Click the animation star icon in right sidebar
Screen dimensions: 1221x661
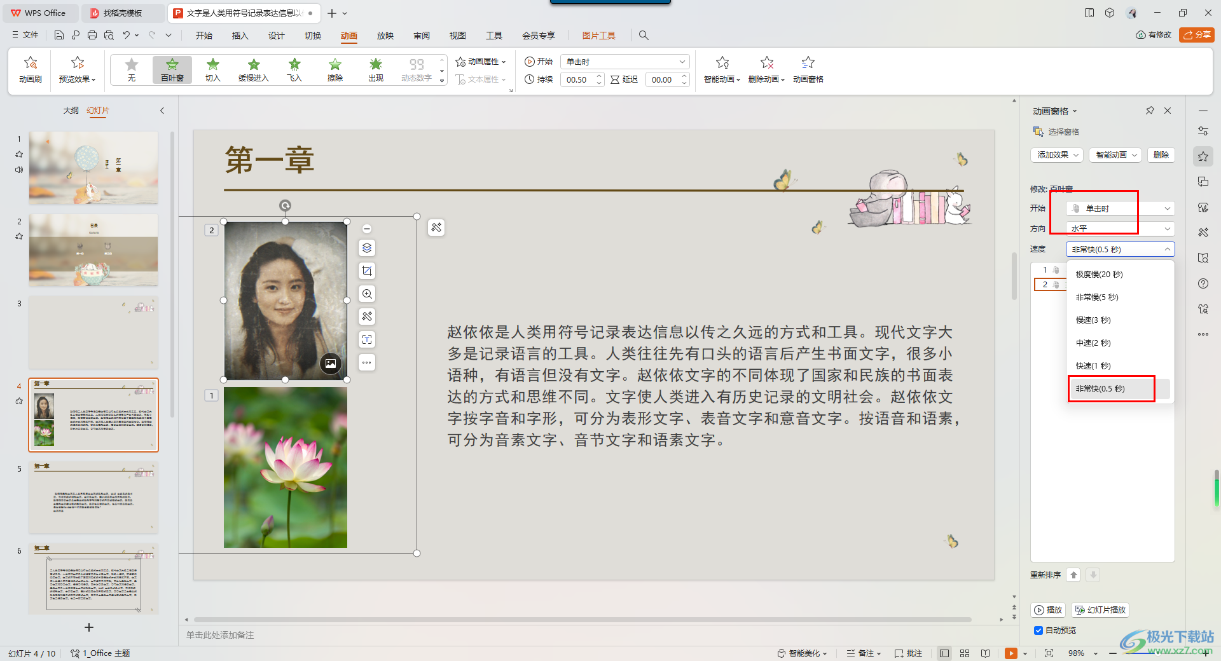(1203, 156)
